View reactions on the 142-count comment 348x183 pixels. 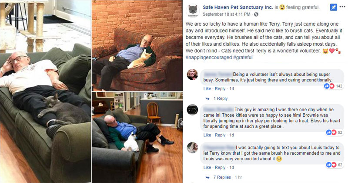pos(333,86)
